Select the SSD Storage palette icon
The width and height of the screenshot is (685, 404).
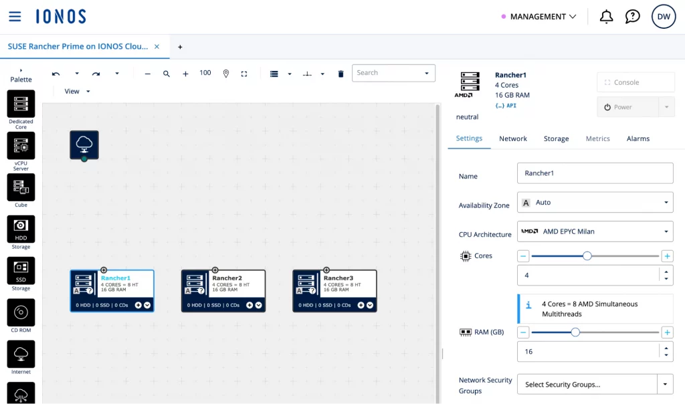pyautogui.click(x=21, y=271)
